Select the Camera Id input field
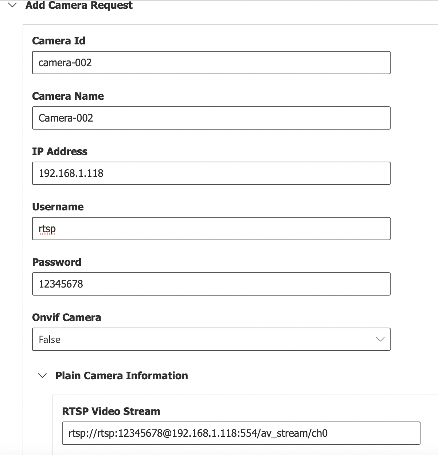 coord(211,63)
